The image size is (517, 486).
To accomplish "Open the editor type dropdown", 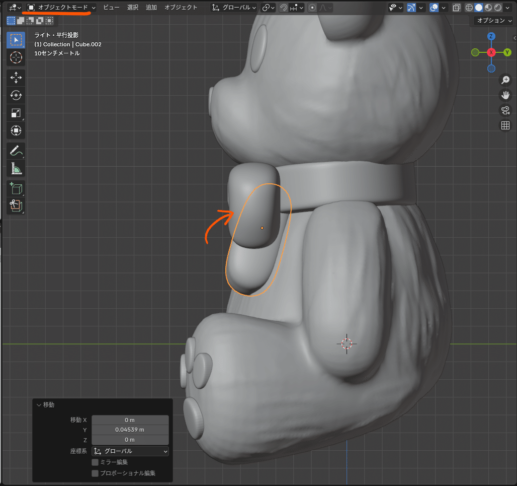I will [15, 8].
